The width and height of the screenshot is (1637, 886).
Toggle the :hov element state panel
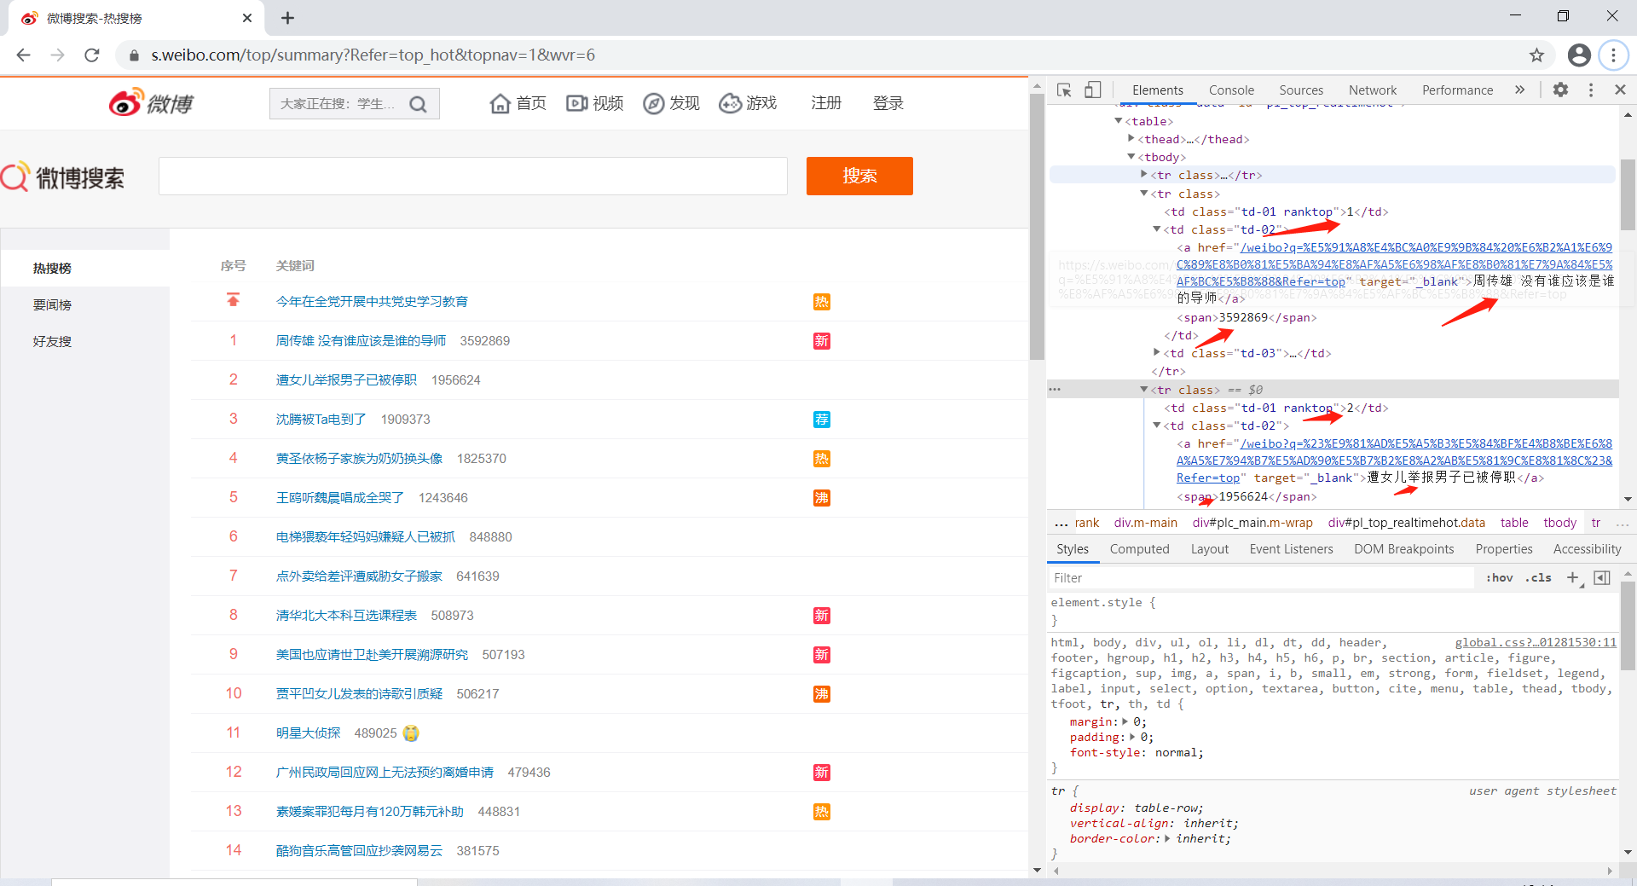click(x=1499, y=577)
